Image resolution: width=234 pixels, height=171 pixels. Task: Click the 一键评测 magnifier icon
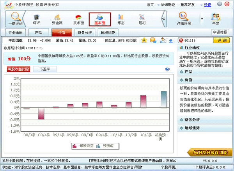click(16, 16)
